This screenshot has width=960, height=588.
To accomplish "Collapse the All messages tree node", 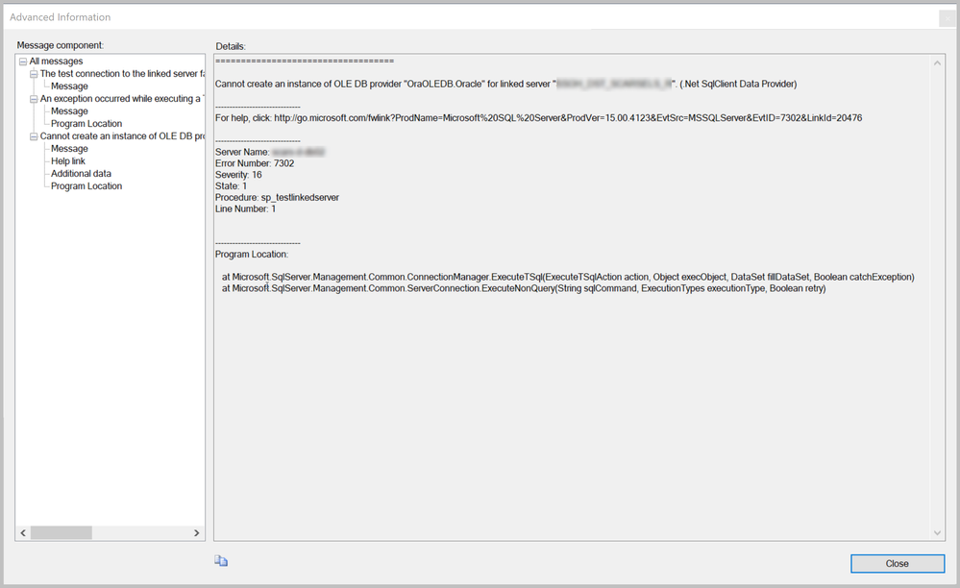I will click(x=23, y=61).
